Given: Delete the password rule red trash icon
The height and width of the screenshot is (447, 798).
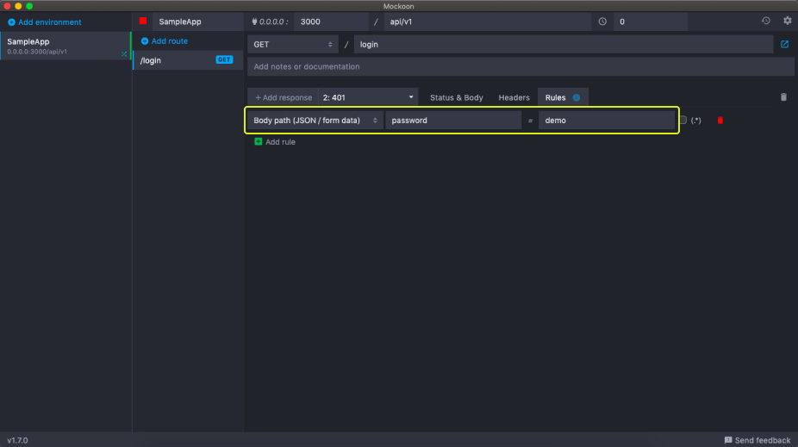Looking at the screenshot, I should 720,121.
